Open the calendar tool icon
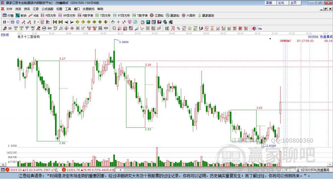This screenshot has height=179, width=333. tap(142, 22)
